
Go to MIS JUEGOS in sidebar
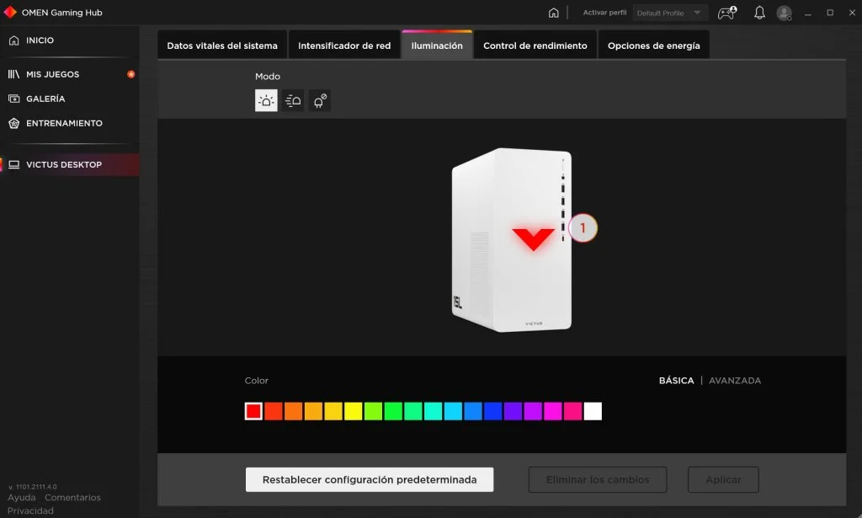point(52,74)
